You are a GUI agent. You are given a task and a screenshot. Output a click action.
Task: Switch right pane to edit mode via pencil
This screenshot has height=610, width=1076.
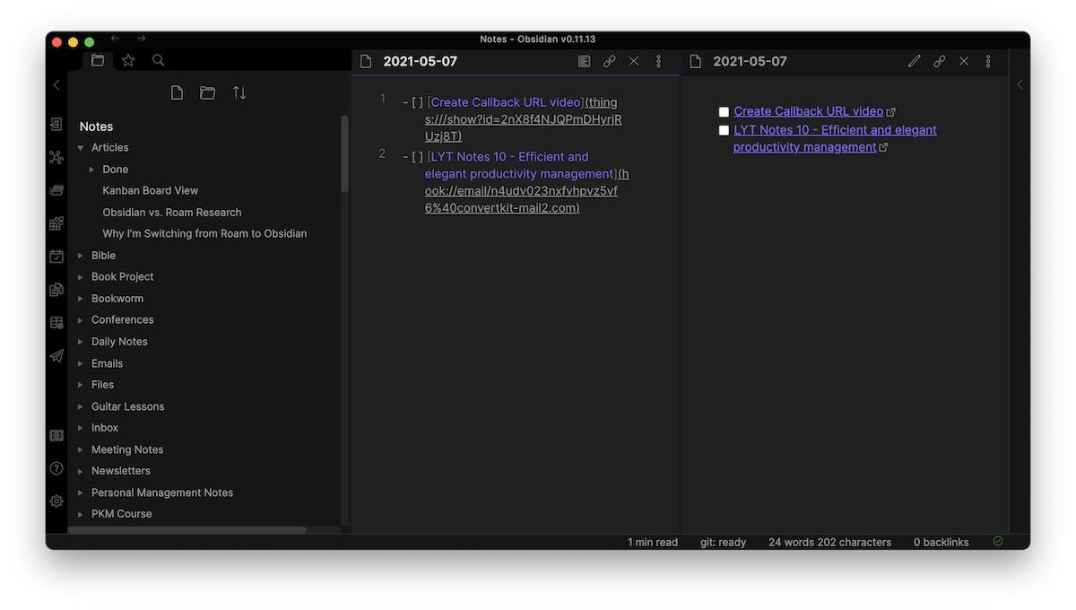click(x=914, y=62)
